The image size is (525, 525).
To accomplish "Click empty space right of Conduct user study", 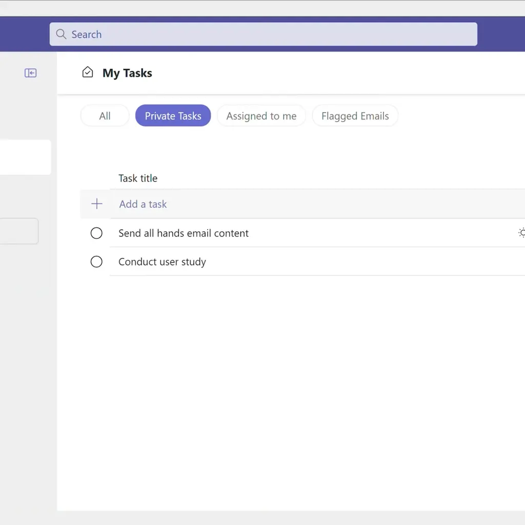I will (359, 262).
